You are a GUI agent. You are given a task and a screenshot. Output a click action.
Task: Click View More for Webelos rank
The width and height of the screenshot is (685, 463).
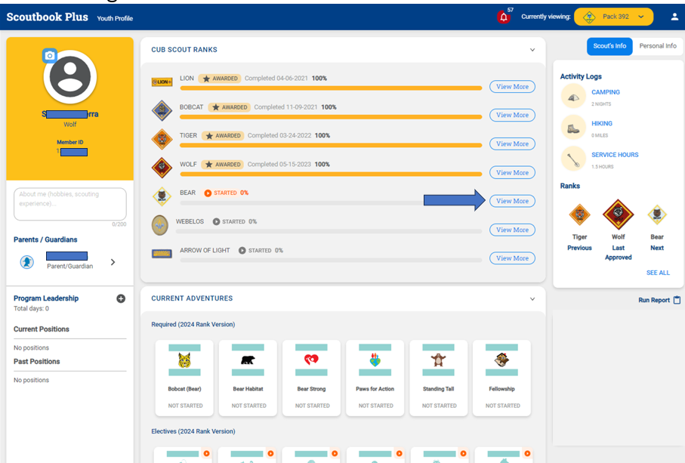click(512, 230)
